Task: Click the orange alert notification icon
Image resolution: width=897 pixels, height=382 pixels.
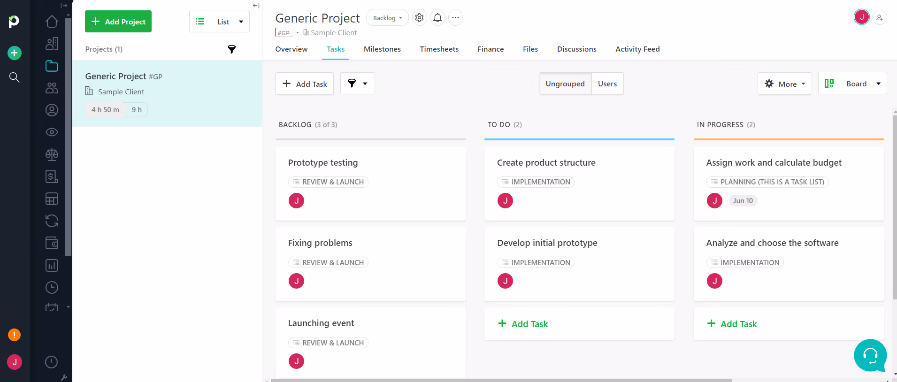Action: (14, 335)
